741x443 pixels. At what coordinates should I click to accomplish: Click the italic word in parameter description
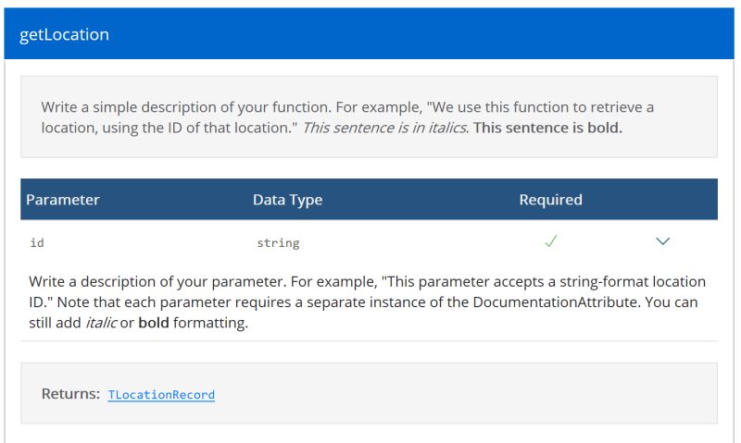coord(100,324)
